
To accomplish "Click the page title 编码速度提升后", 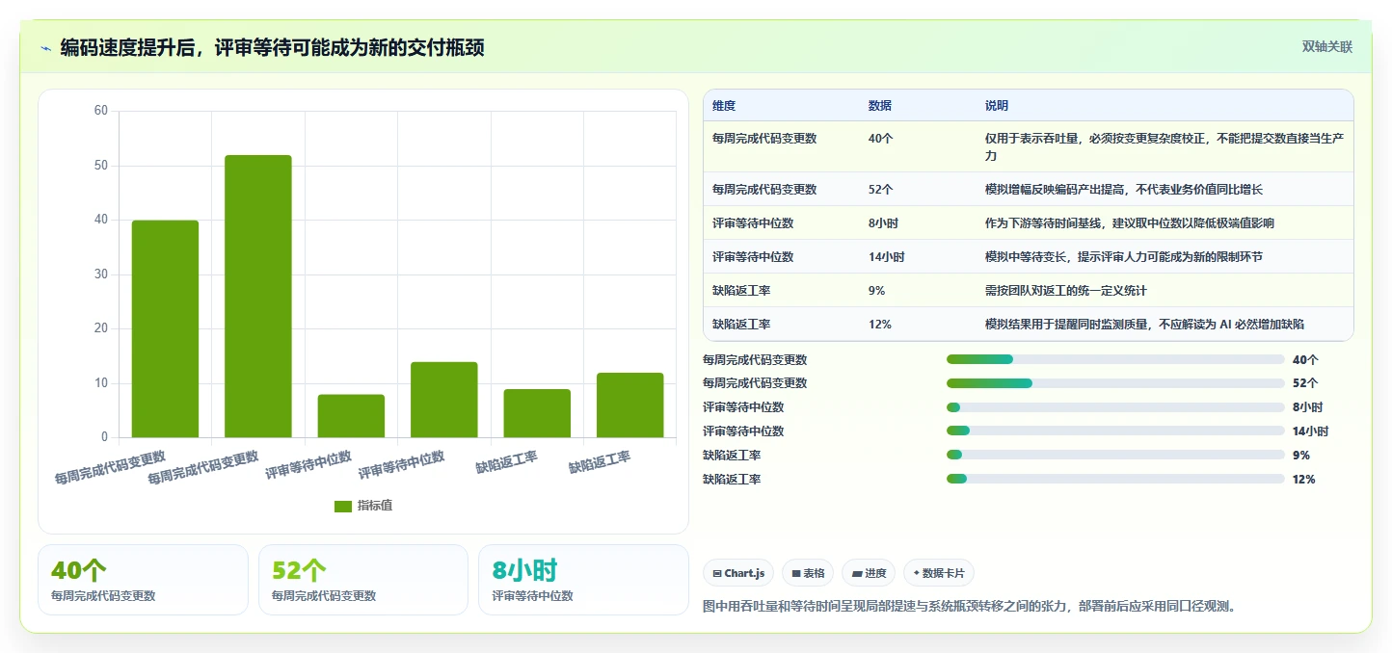I will click(x=272, y=47).
